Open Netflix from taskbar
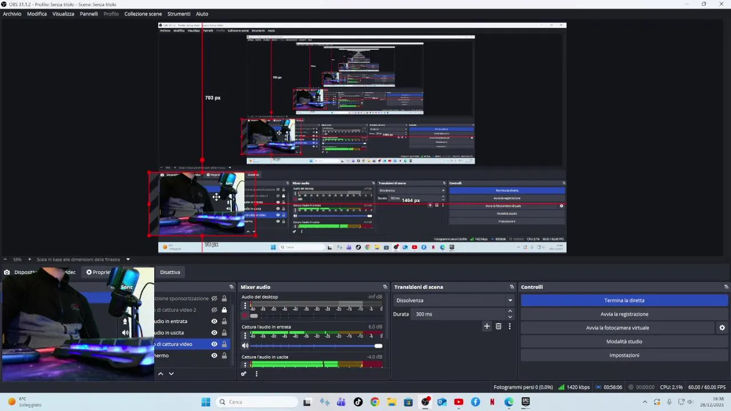The width and height of the screenshot is (731, 411). pyautogui.click(x=492, y=402)
